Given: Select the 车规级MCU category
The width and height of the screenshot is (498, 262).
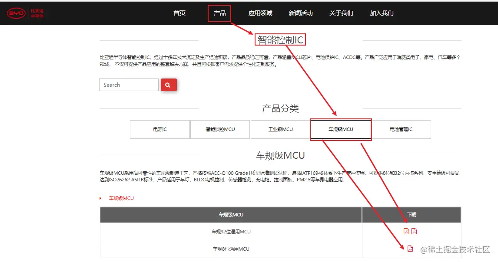Looking at the screenshot, I should point(341,129).
